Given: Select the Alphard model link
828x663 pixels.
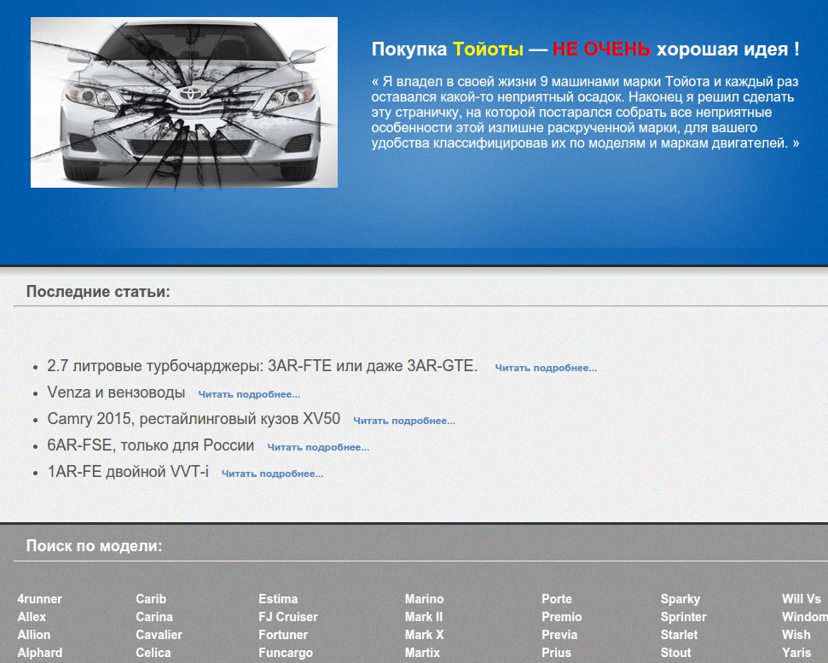Looking at the screenshot, I should tap(39, 653).
